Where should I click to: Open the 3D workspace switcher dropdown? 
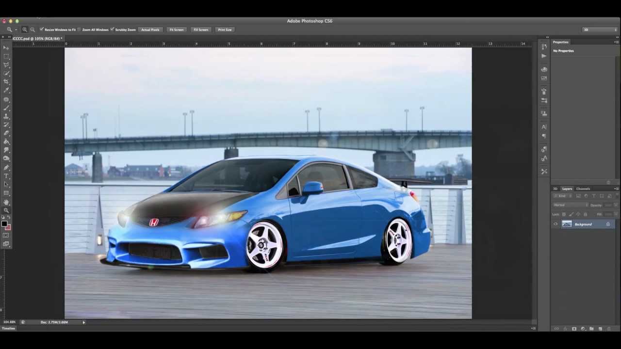600,30
